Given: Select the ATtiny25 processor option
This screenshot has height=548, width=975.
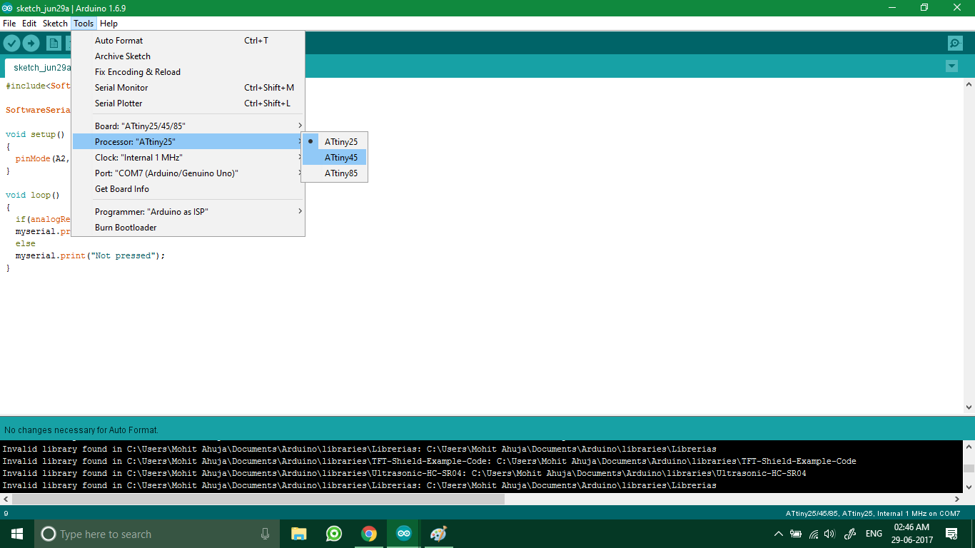Looking at the screenshot, I should tap(334, 142).
